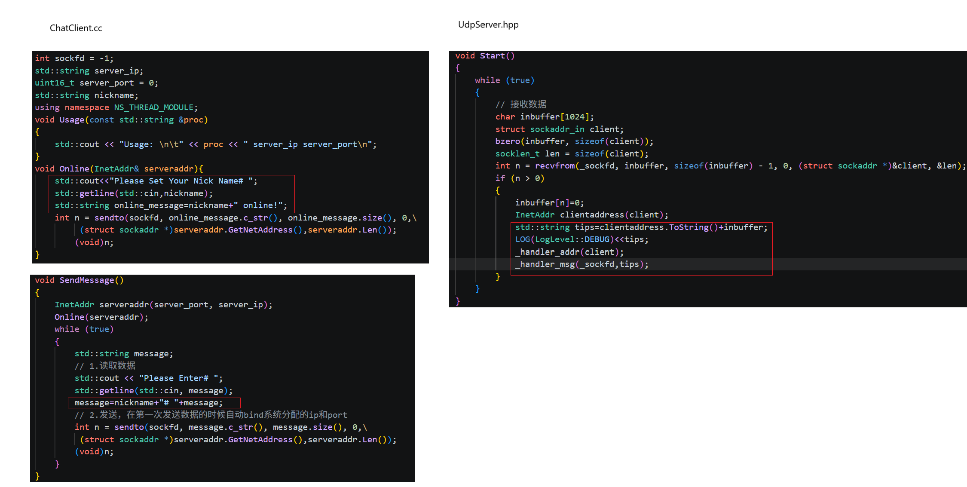Click the 'uint16_t server_port = 0;' line
The height and width of the screenshot is (487, 967).
[x=97, y=83]
